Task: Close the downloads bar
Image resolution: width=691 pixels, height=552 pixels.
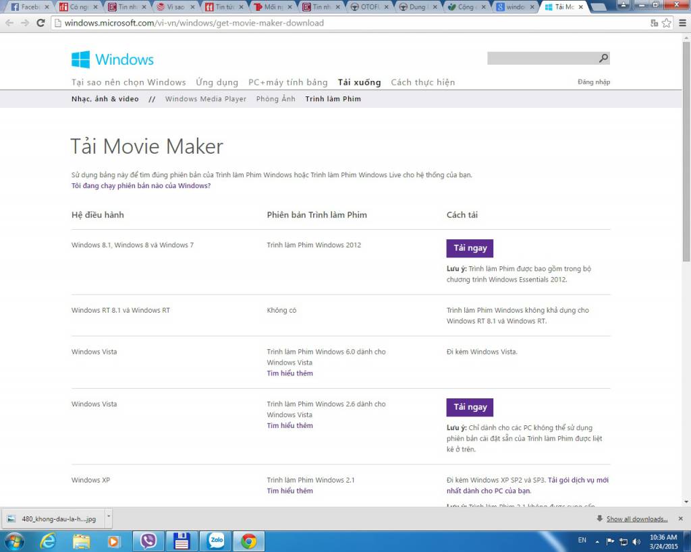Action: pyautogui.click(x=680, y=518)
